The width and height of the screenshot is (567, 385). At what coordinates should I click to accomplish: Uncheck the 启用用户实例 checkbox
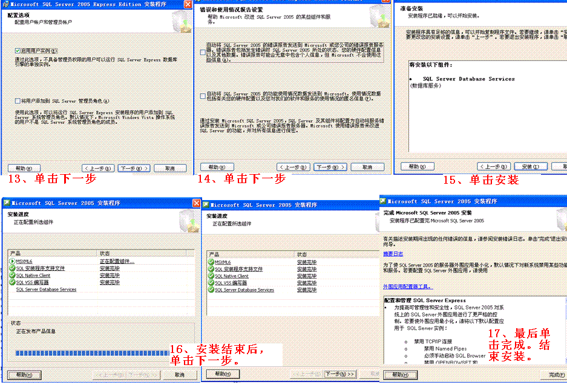(x=18, y=51)
